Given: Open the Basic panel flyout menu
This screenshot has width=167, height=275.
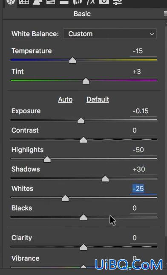Looking at the screenshot, I should pos(165,14).
